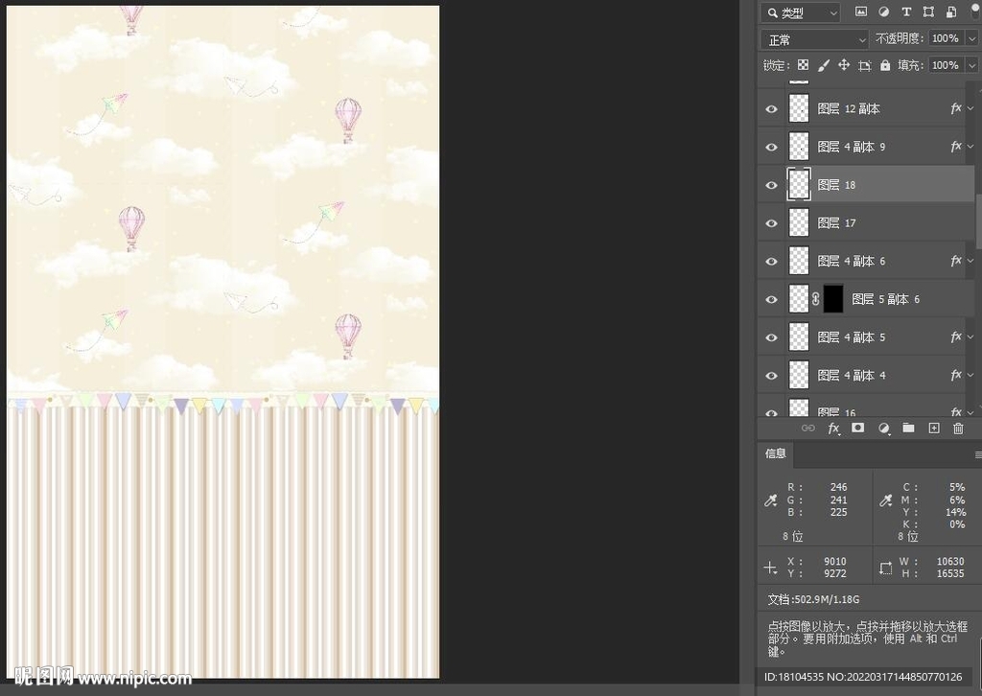
Task: Expand effects on 图层 4 副本 9
Action: pyautogui.click(x=970, y=147)
